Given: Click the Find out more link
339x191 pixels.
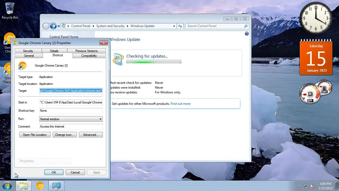Looking at the screenshot, I should [180, 104].
